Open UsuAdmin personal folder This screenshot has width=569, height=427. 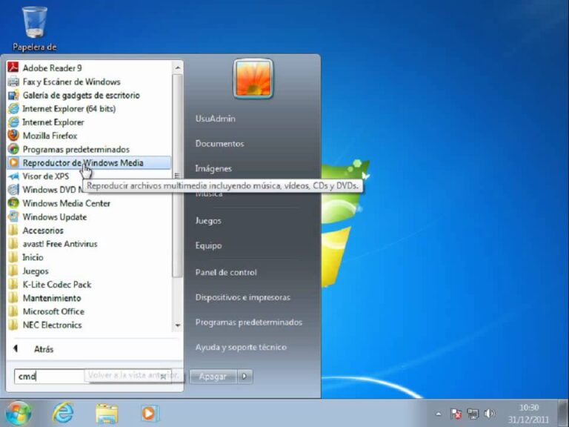coord(215,119)
